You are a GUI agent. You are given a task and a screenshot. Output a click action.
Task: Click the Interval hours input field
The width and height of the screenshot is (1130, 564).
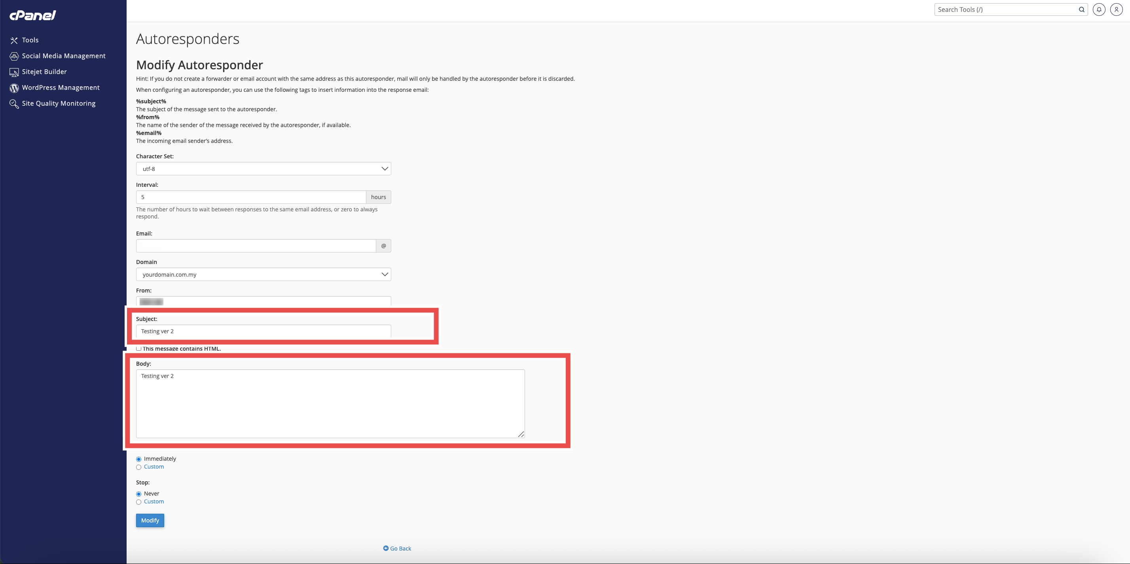(251, 197)
